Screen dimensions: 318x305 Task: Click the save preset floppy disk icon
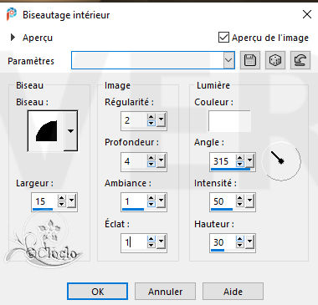click(x=250, y=60)
